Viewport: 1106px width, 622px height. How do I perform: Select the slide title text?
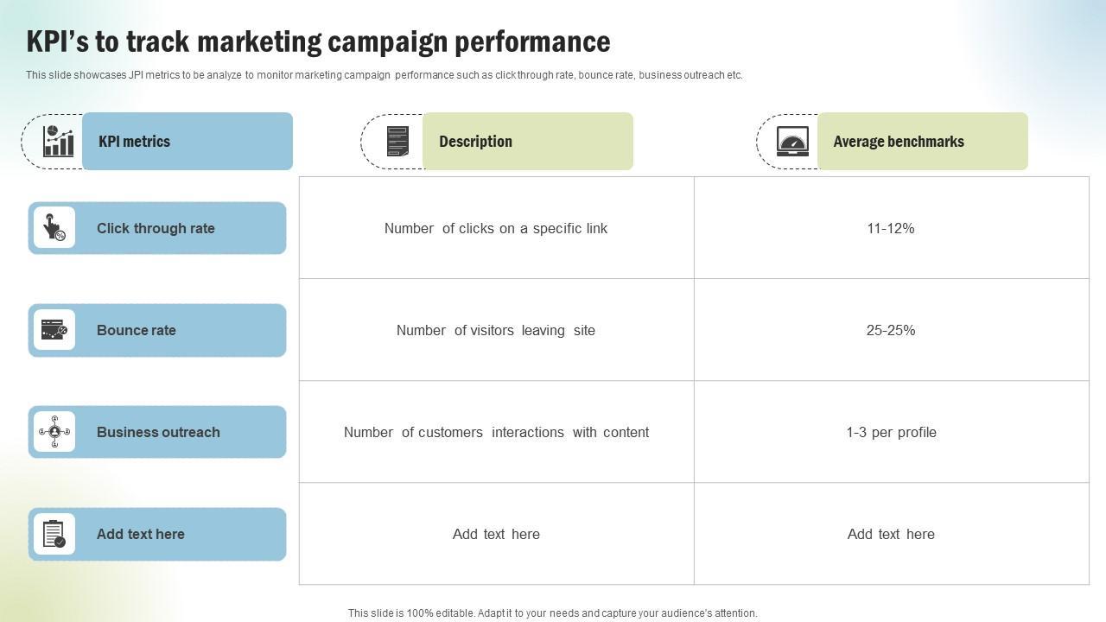pyautogui.click(x=318, y=41)
